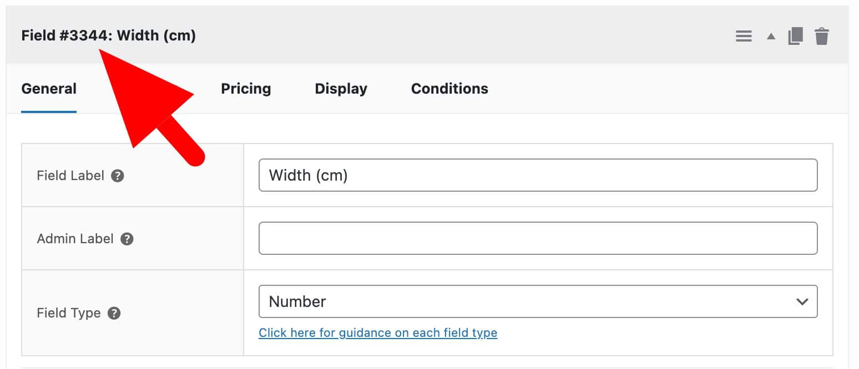Open the Admin Label help tooltip

click(126, 239)
